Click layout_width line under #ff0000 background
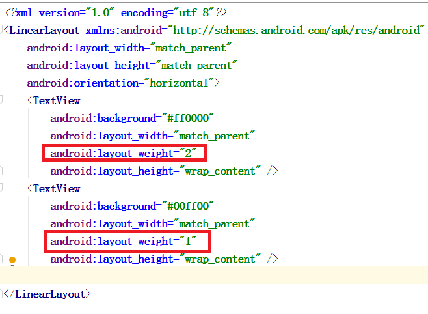The width and height of the screenshot is (428, 314). [152, 136]
